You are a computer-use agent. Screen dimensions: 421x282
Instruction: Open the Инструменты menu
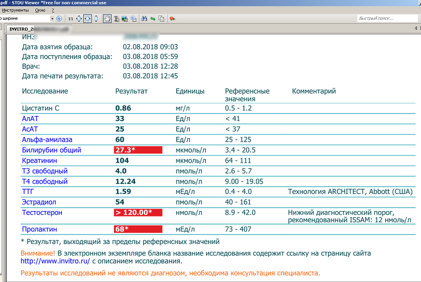(15, 10)
